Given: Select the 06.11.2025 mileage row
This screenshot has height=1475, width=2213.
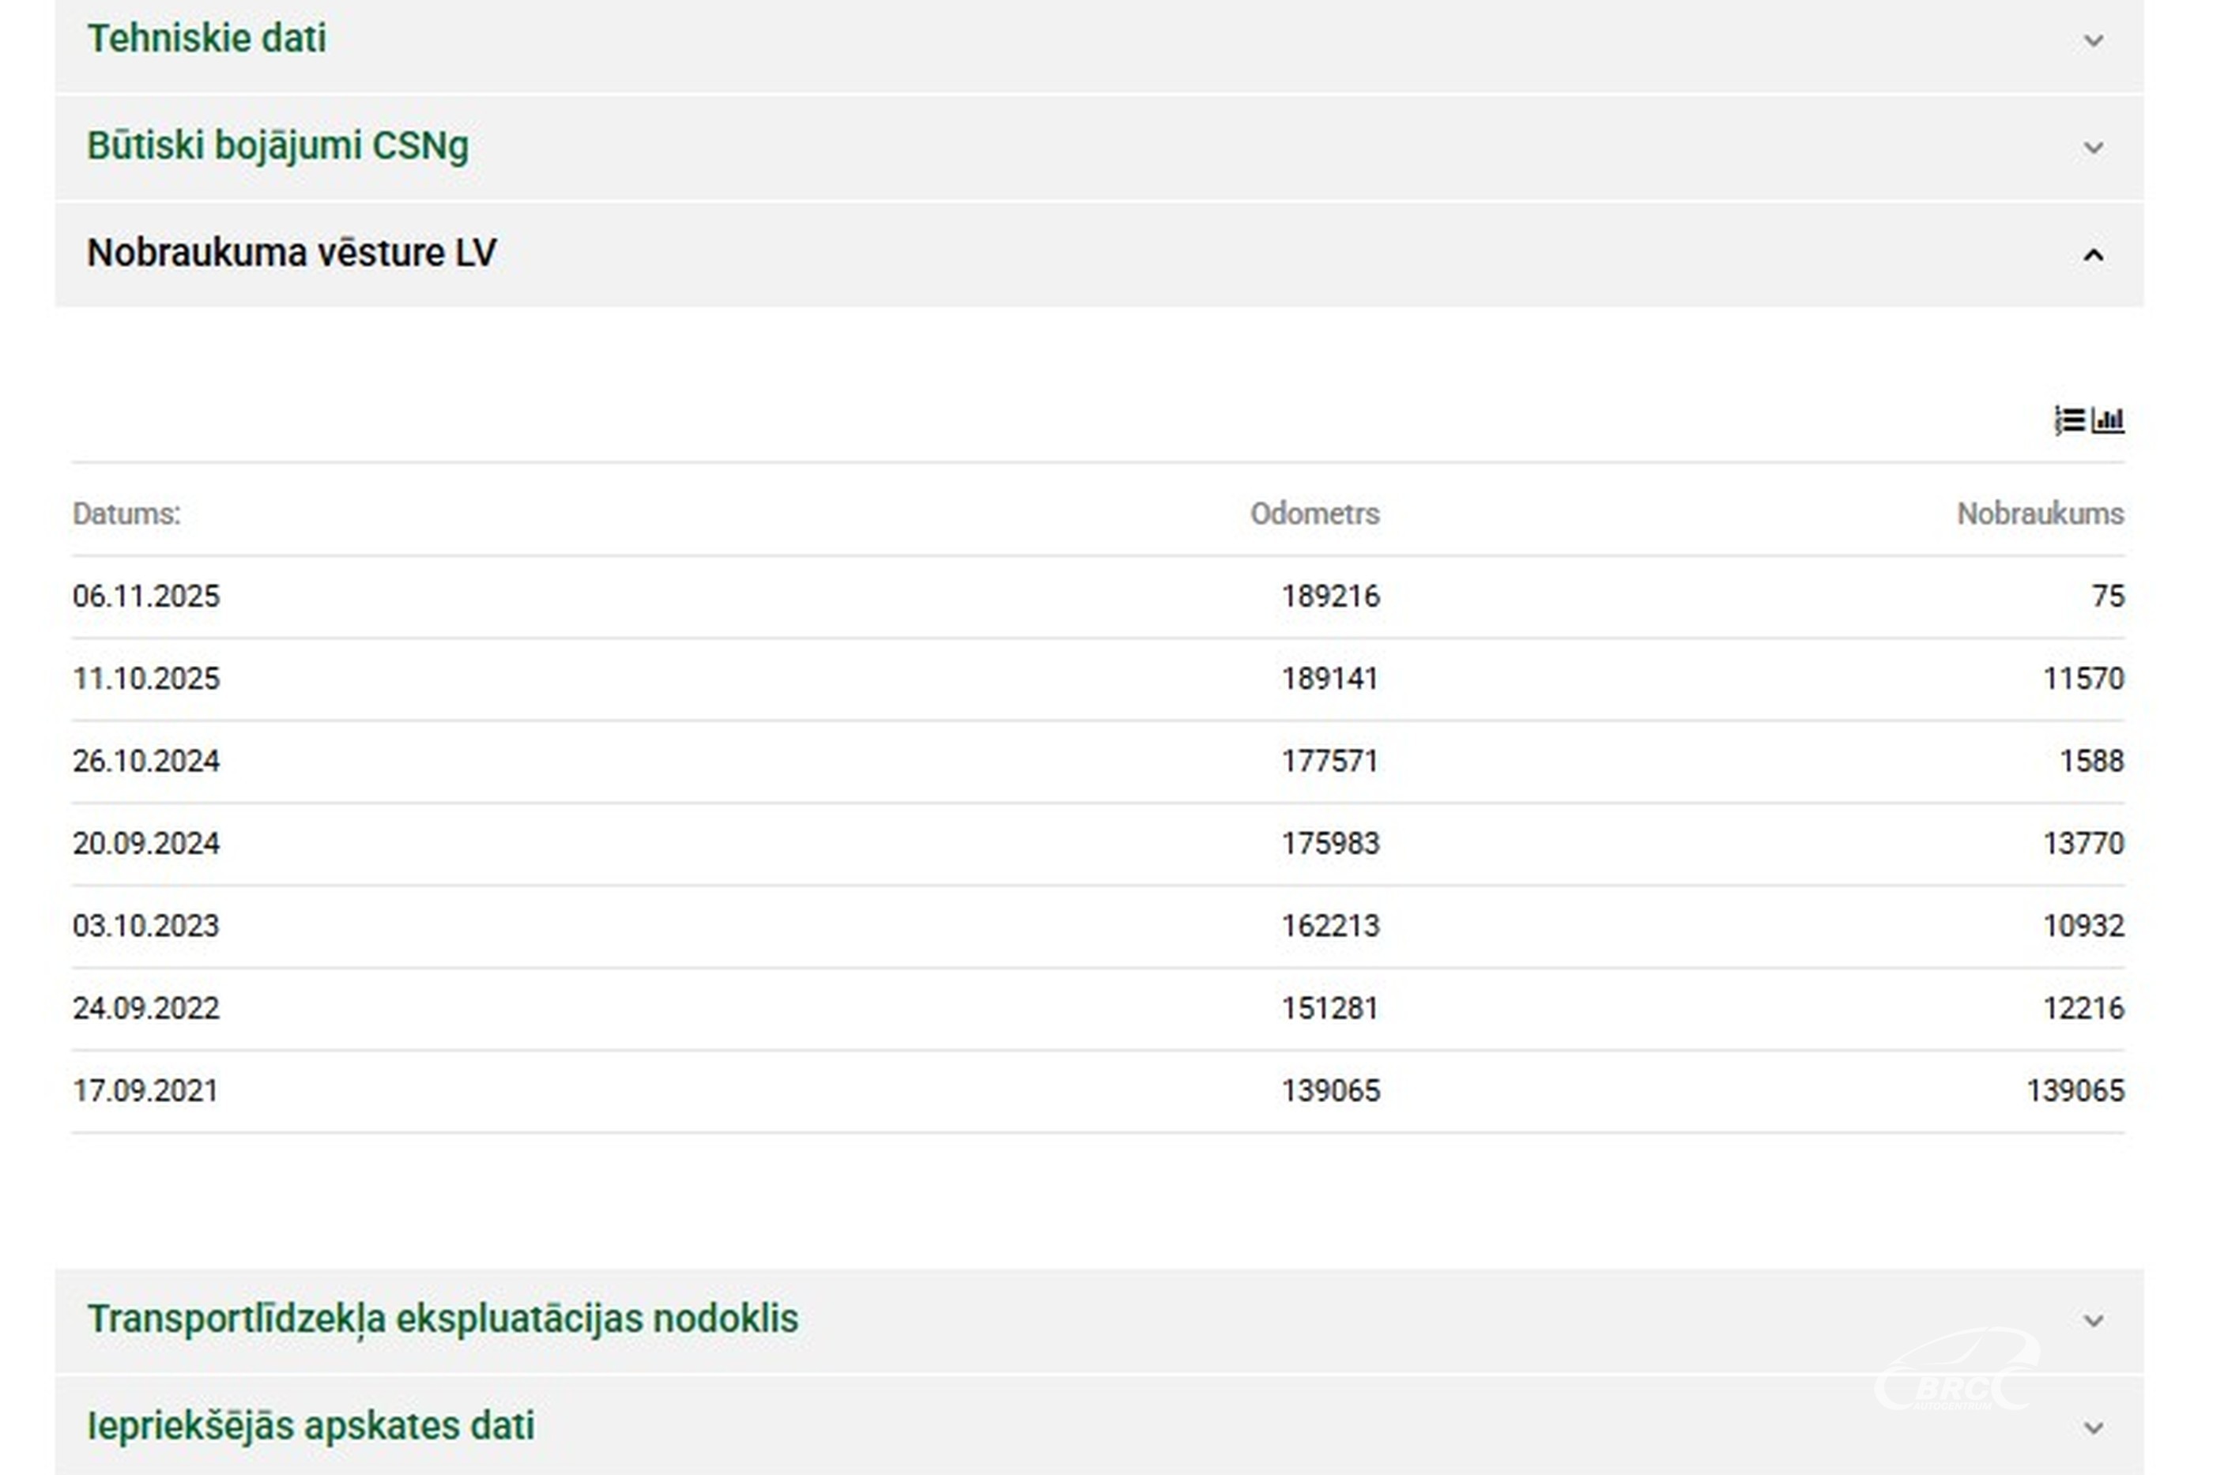Looking at the screenshot, I should 1098,596.
